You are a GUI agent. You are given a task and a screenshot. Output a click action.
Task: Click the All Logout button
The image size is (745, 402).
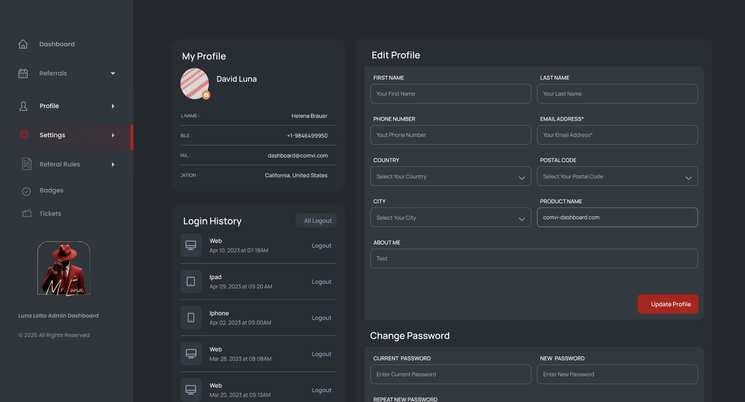pyautogui.click(x=318, y=221)
